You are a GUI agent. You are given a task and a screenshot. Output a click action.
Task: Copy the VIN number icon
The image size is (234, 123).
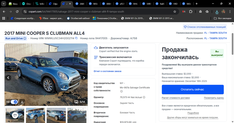point(76,38)
